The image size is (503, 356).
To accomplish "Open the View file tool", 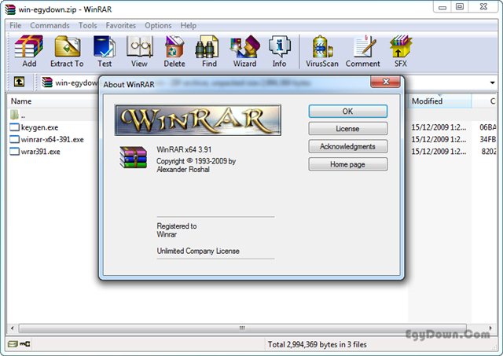I will click(x=140, y=46).
